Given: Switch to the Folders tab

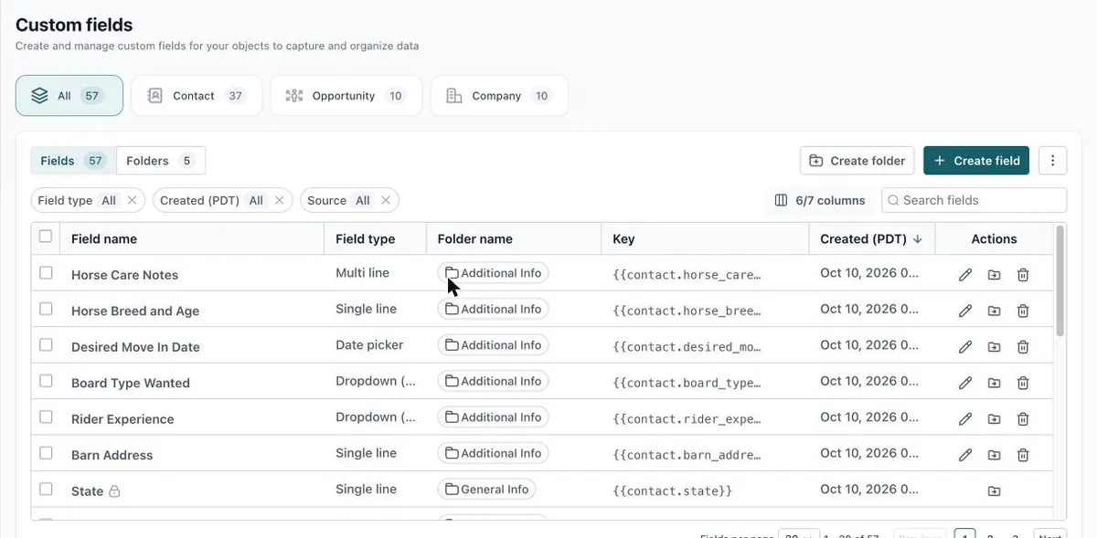Looking at the screenshot, I should (x=160, y=161).
